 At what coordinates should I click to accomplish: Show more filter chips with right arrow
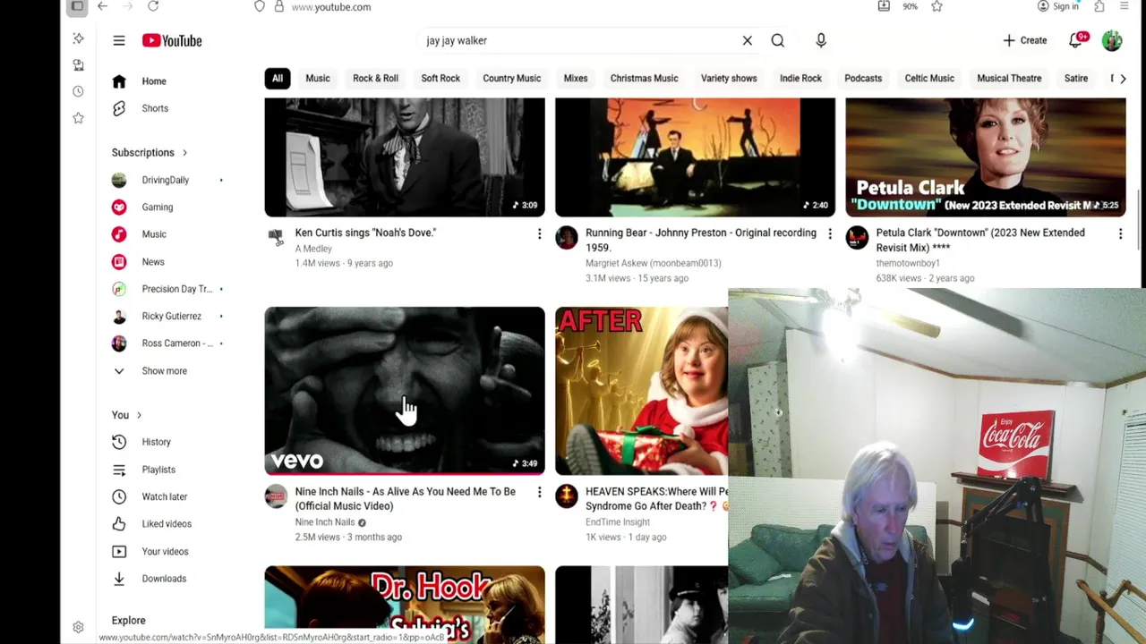pos(1123,79)
